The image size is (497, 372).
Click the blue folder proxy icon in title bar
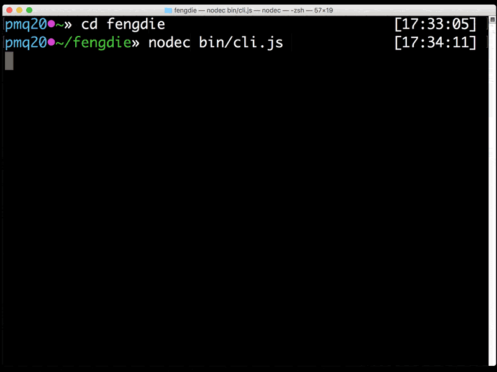(x=168, y=11)
